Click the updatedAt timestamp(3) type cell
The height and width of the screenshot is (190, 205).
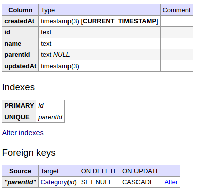[99, 66]
